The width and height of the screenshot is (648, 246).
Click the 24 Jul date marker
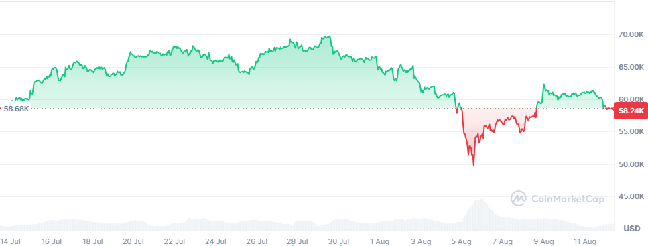[x=216, y=241]
